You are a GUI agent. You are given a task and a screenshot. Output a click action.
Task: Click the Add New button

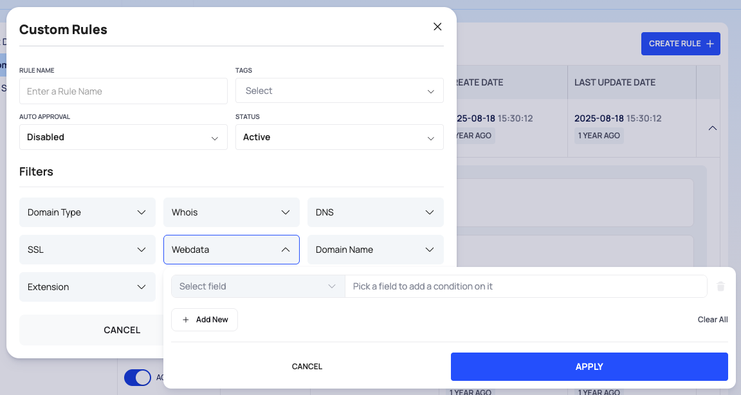pos(205,320)
